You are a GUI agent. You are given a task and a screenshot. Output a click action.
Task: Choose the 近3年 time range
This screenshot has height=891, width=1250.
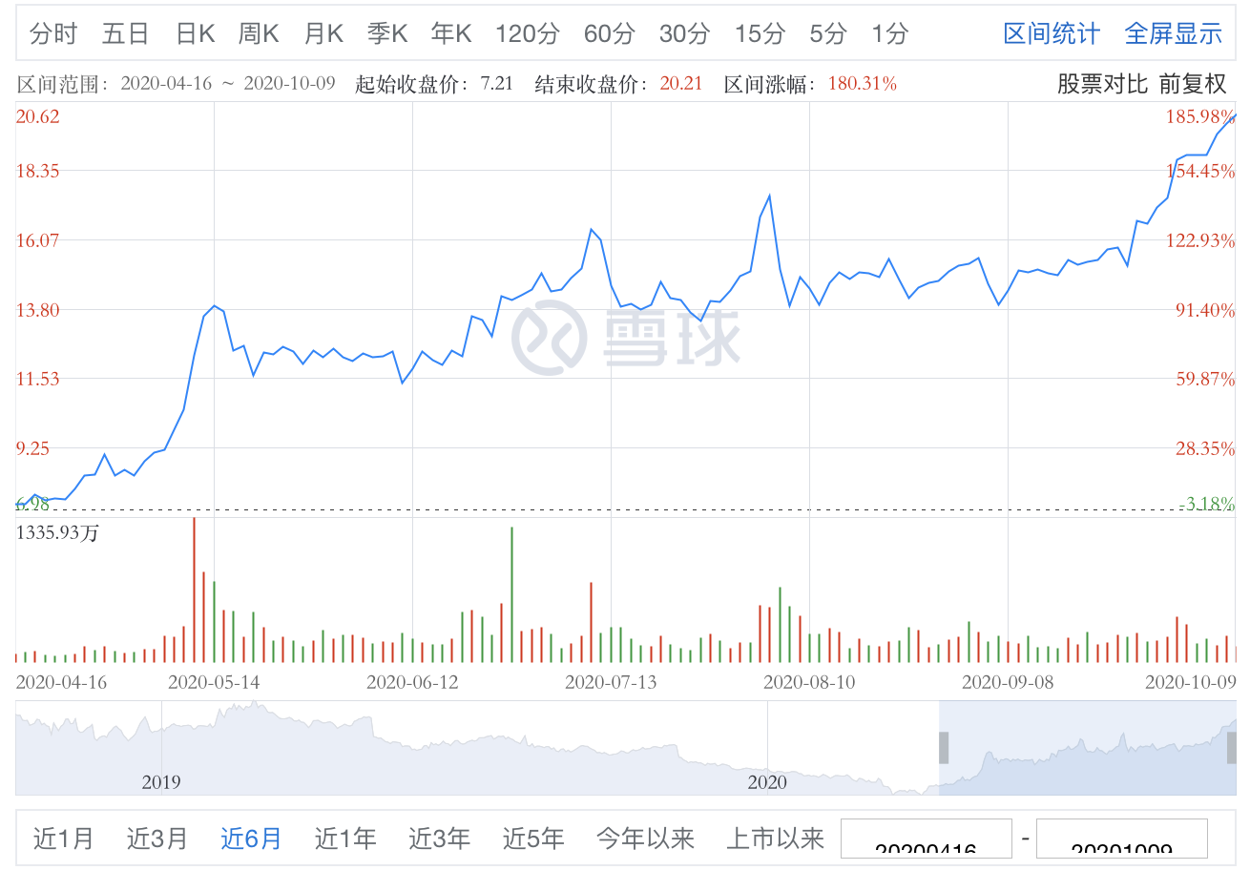[440, 839]
